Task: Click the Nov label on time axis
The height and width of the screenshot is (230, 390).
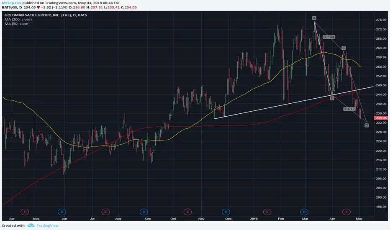Action: pyautogui.click(x=201, y=219)
